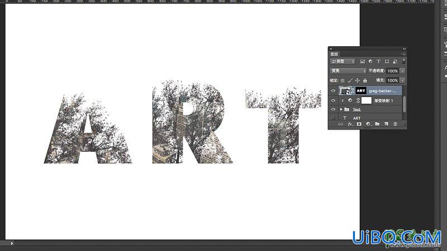Click link layers icon at panel bottom
Viewport: 447px width, 251px height.
point(340,124)
